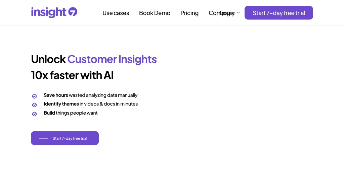Click the 'things people want' text

coord(77,113)
